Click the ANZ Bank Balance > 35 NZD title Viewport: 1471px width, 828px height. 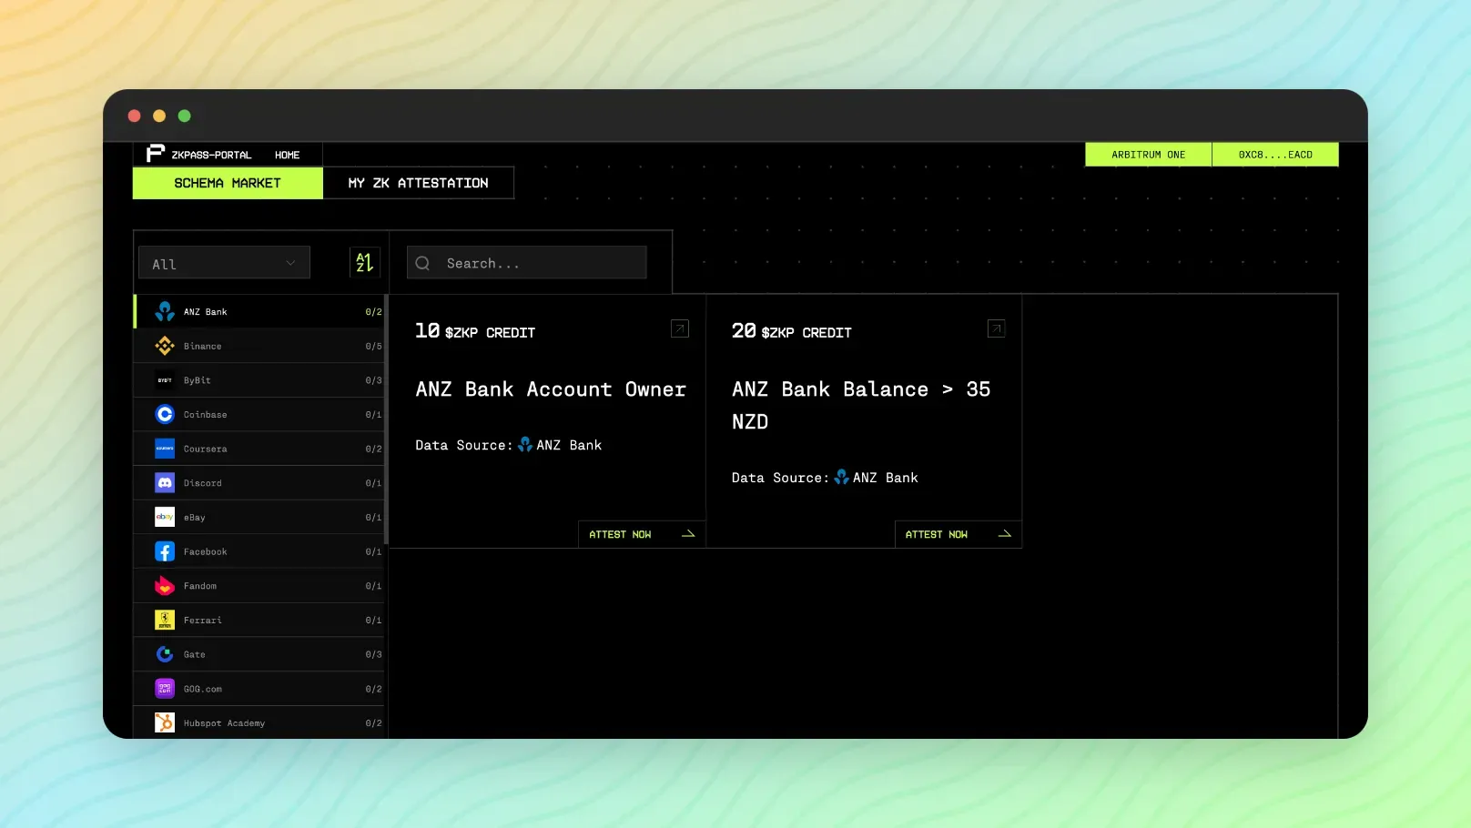(861, 405)
